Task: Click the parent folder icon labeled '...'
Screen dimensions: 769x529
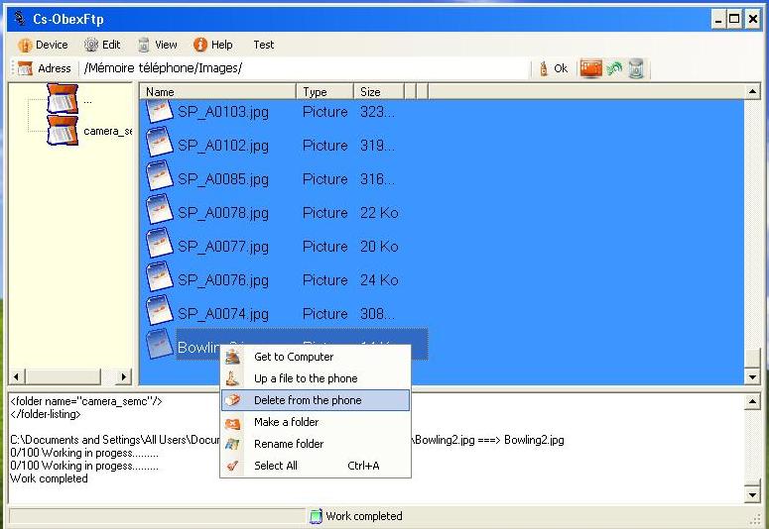Action: tap(63, 99)
